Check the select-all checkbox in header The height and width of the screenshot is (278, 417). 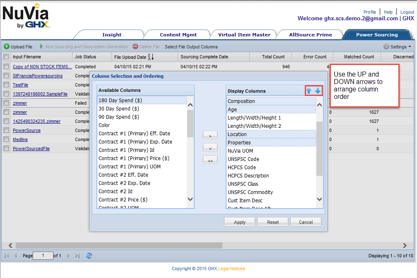click(x=6, y=57)
